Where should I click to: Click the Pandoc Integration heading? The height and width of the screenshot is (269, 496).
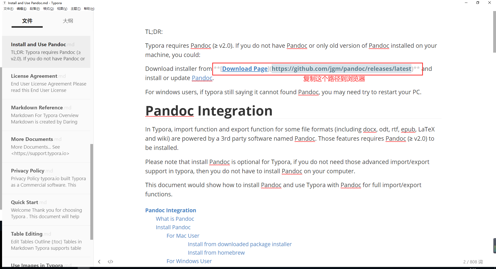pyautogui.click(x=209, y=111)
